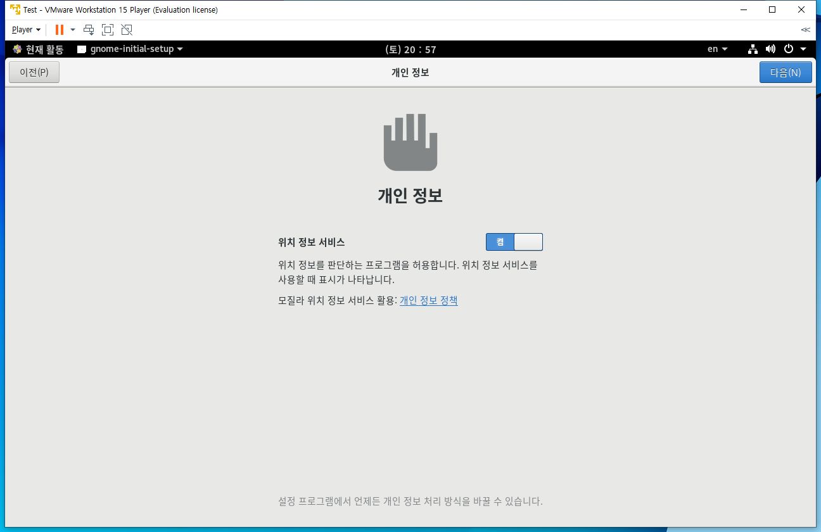The width and height of the screenshot is (821, 532).
Task: Expand the system menu arrow beside power
Action: click(803, 49)
